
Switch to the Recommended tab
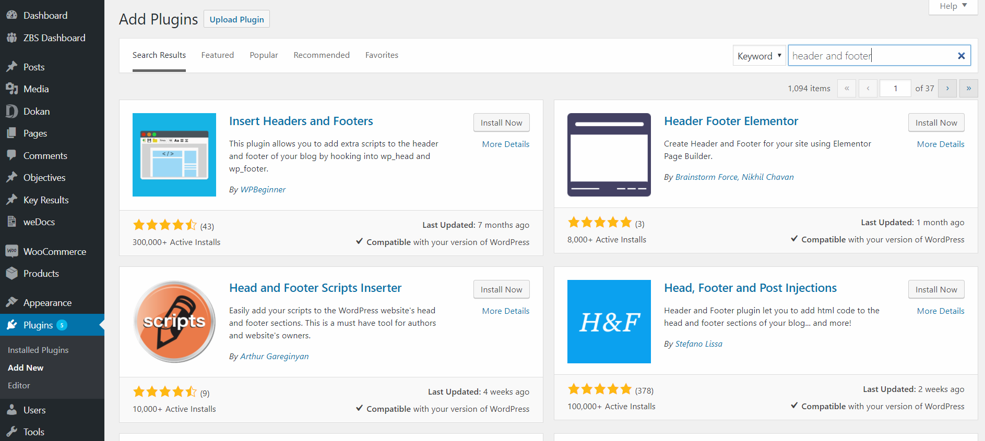click(322, 55)
